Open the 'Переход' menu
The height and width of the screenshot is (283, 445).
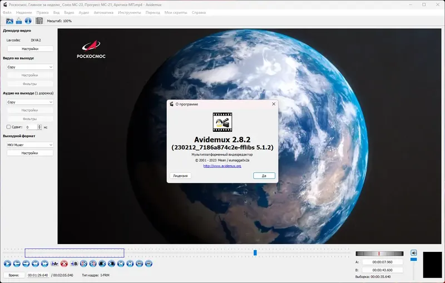152,12
